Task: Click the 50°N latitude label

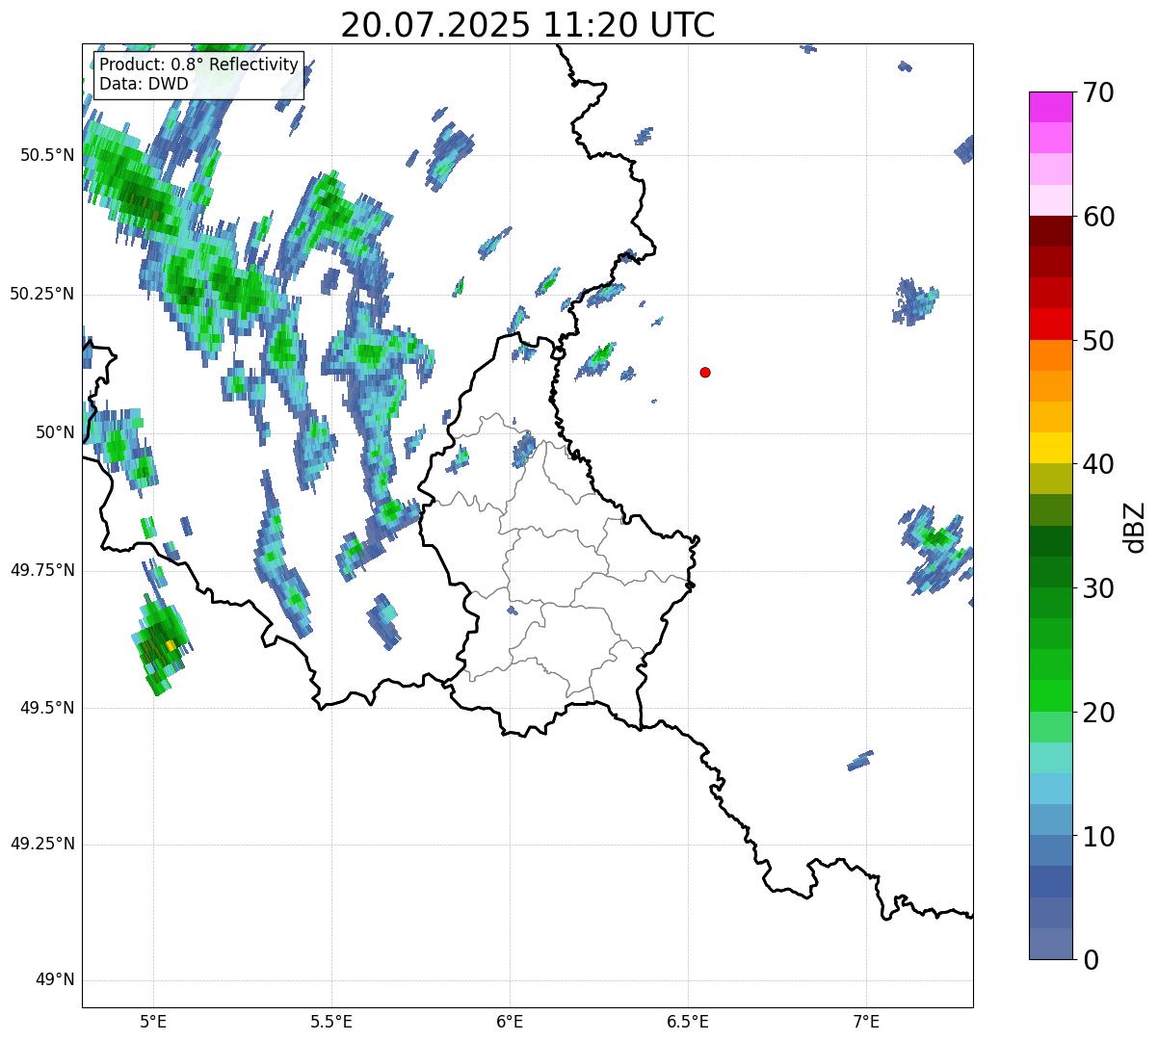Action: click(55, 432)
